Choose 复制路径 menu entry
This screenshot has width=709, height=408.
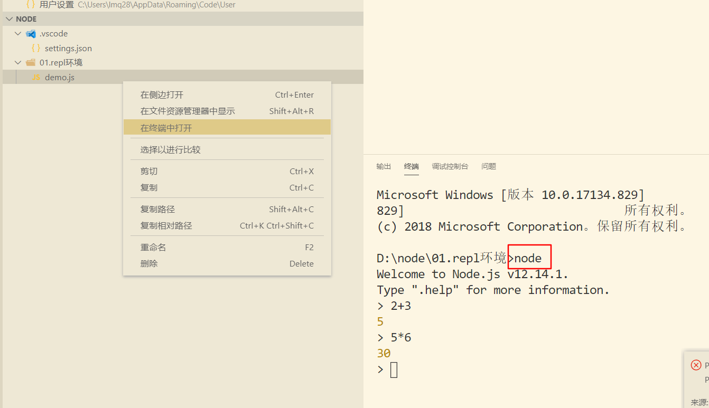pos(227,210)
